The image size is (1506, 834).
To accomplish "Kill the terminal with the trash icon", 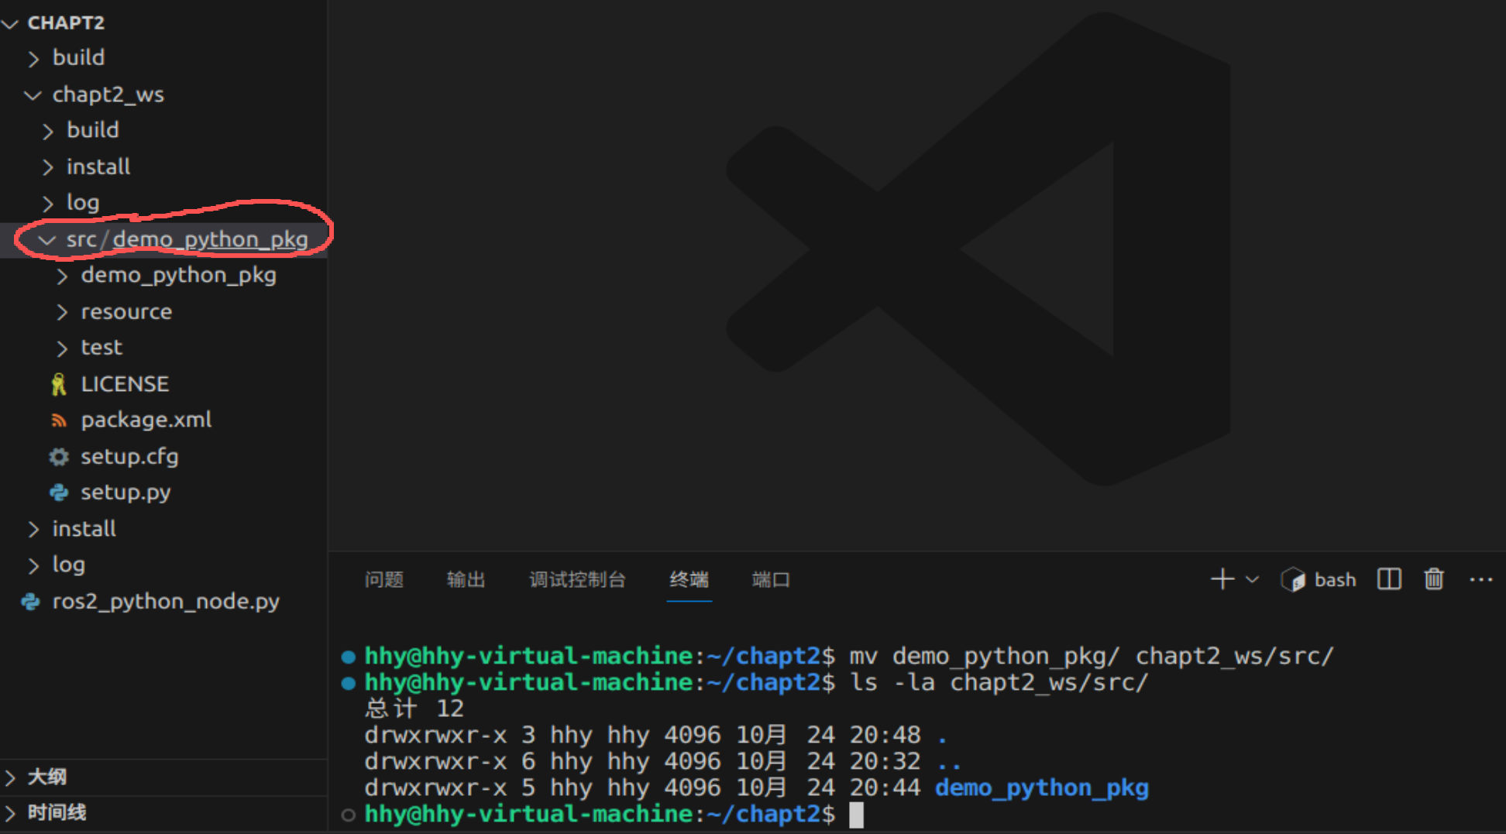I will point(1434,579).
